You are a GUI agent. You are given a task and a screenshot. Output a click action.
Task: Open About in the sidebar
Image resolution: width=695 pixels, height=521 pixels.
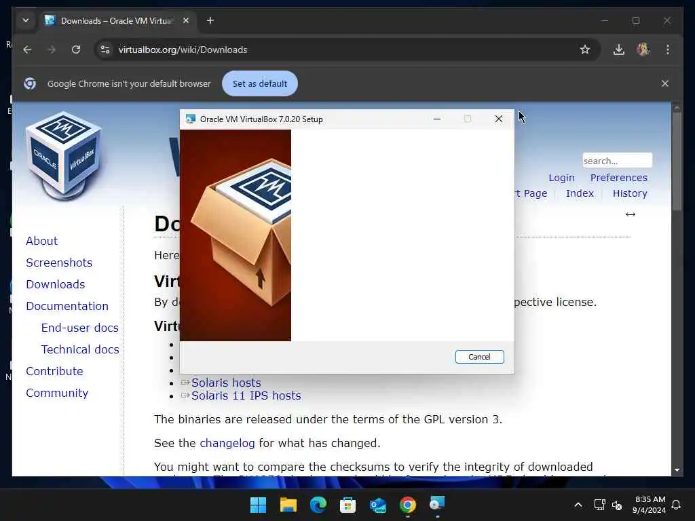41,241
